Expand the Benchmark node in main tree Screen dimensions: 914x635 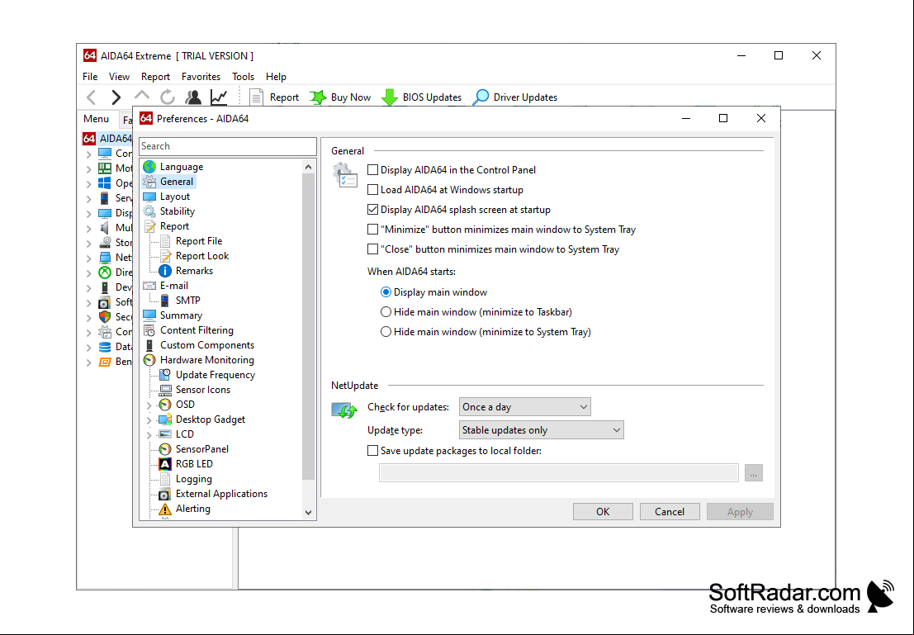(88, 363)
